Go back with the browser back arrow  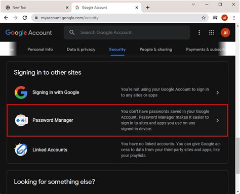[x=6, y=18]
